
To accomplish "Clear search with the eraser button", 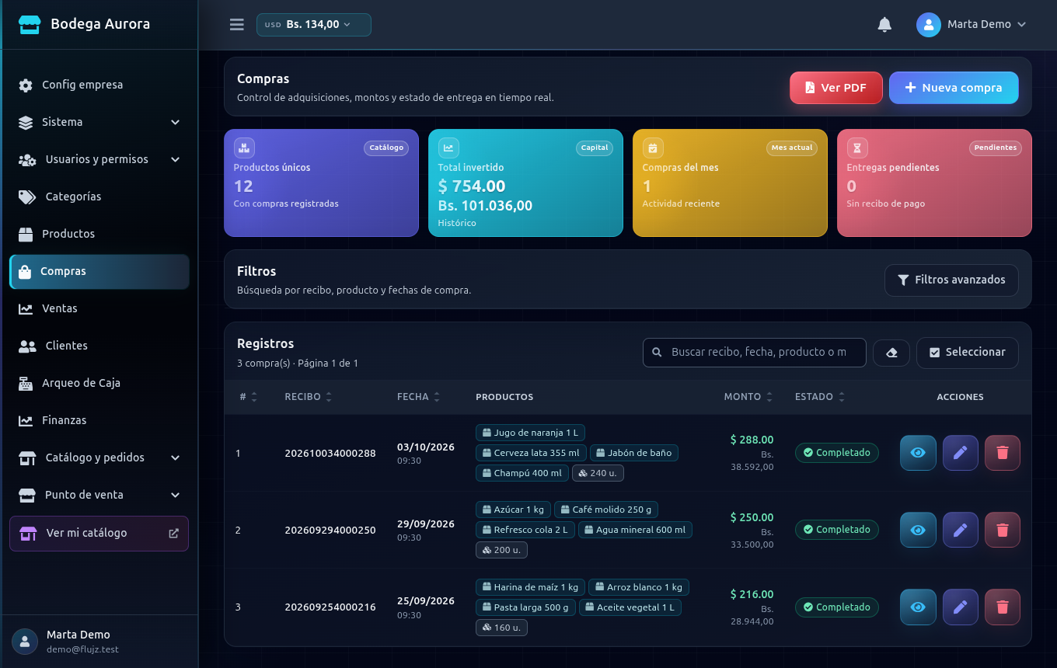I will click(x=891, y=353).
